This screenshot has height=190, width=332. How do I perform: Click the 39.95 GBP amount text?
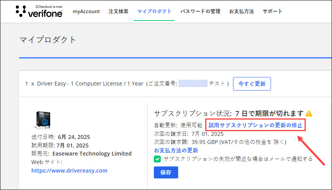(204, 142)
